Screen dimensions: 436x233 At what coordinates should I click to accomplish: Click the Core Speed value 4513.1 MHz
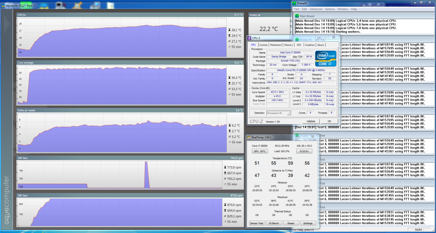[277, 92]
